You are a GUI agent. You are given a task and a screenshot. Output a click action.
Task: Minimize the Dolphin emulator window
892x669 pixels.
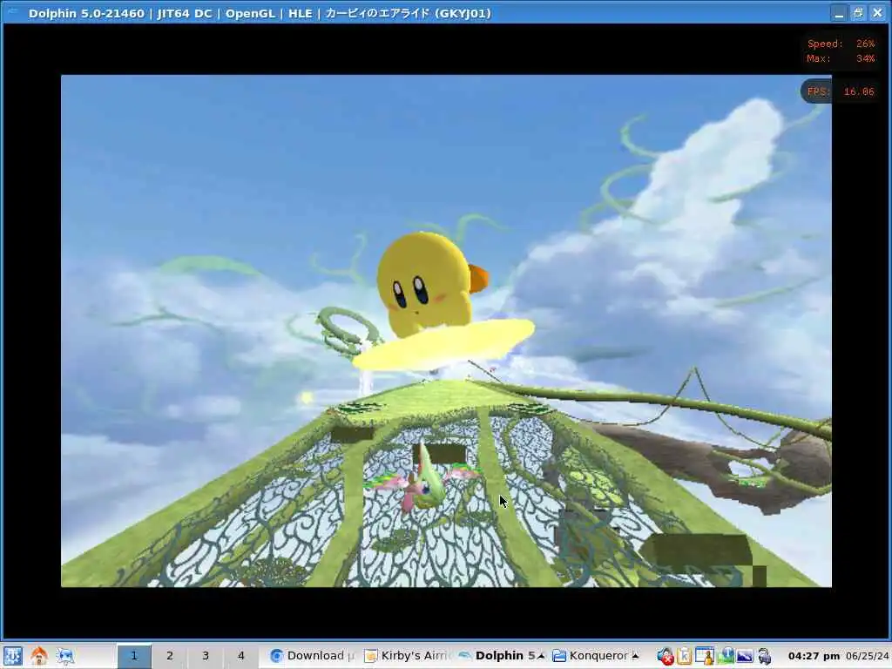point(839,13)
